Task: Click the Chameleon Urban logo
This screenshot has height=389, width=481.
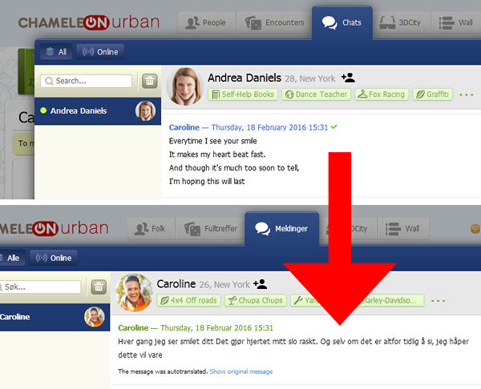Action: 90,23
